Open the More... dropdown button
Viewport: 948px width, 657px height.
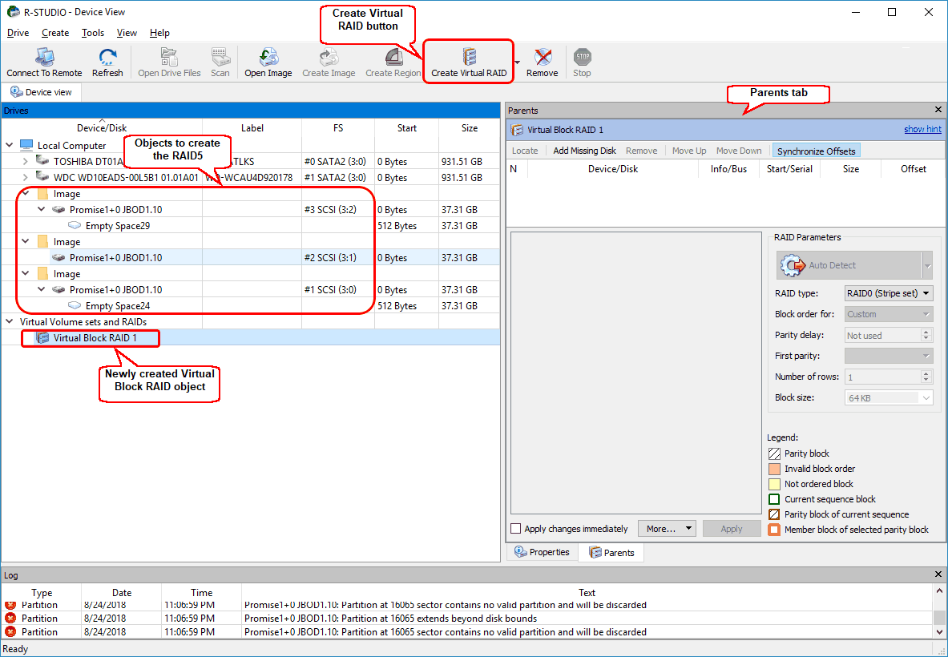tap(667, 529)
